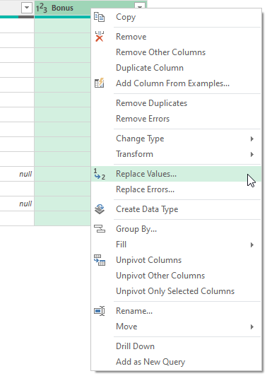The width and height of the screenshot is (267, 376).
Task: Choose Remove Duplicates
Action: click(x=151, y=103)
